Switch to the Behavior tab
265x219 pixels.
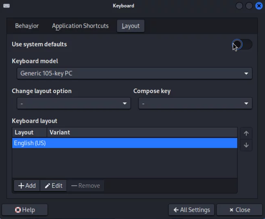click(27, 26)
